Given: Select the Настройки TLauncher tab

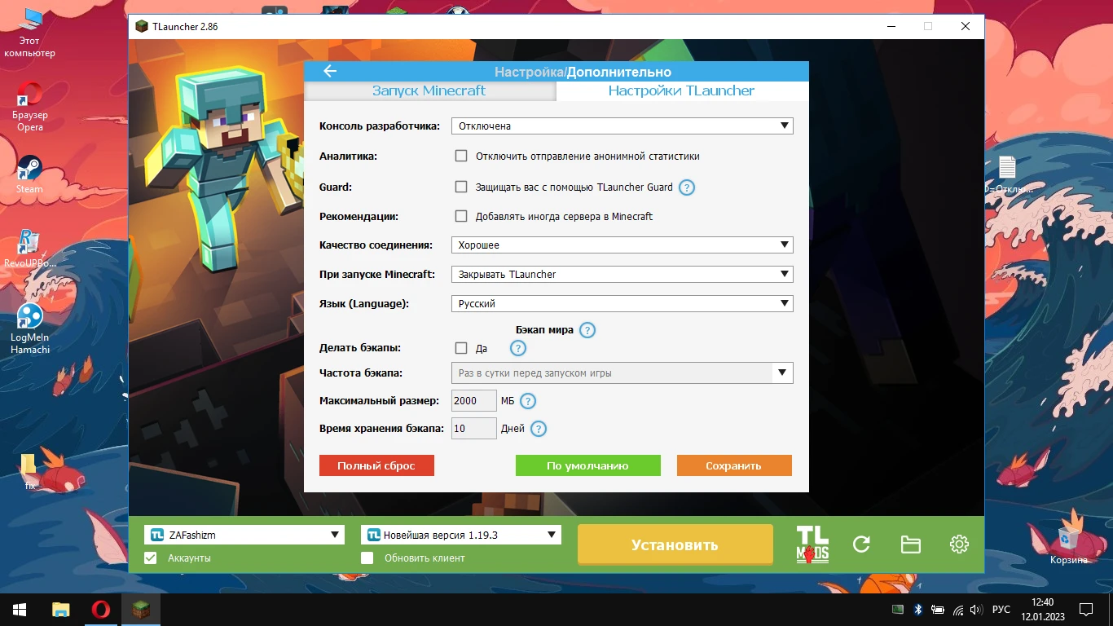Looking at the screenshot, I should (682, 92).
